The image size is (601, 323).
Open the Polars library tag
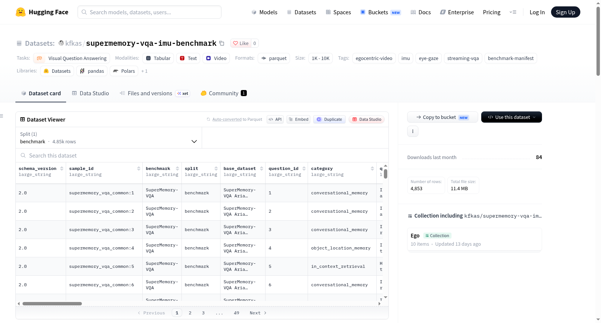tap(124, 71)
